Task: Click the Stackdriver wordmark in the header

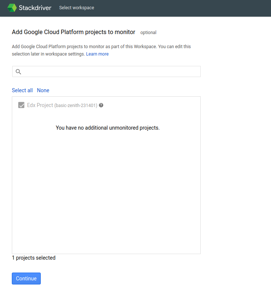Action: click(35, 8)
